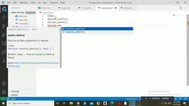The width and height of the screenshot is (189, 106).
Task: Click the feedback icon in status bar
Action: 180,99
